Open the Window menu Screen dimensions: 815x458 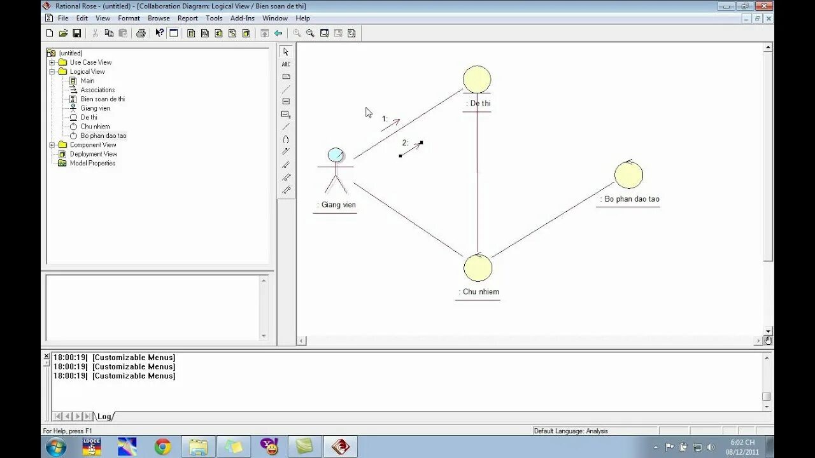pyautogui.click(x=275, y=18)
